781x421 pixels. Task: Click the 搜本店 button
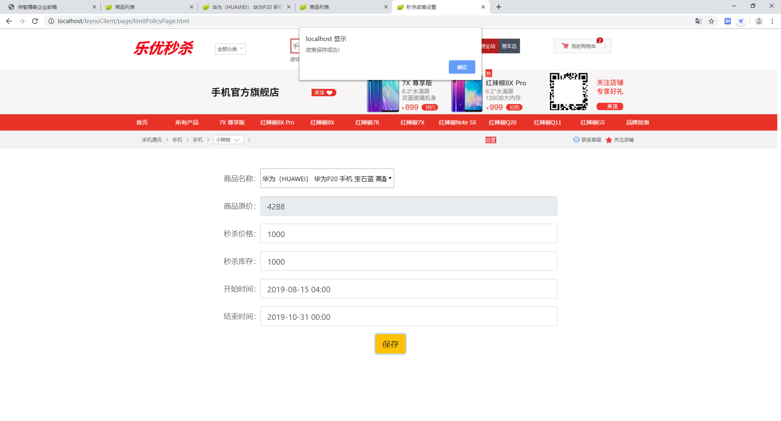coord(509,46)
